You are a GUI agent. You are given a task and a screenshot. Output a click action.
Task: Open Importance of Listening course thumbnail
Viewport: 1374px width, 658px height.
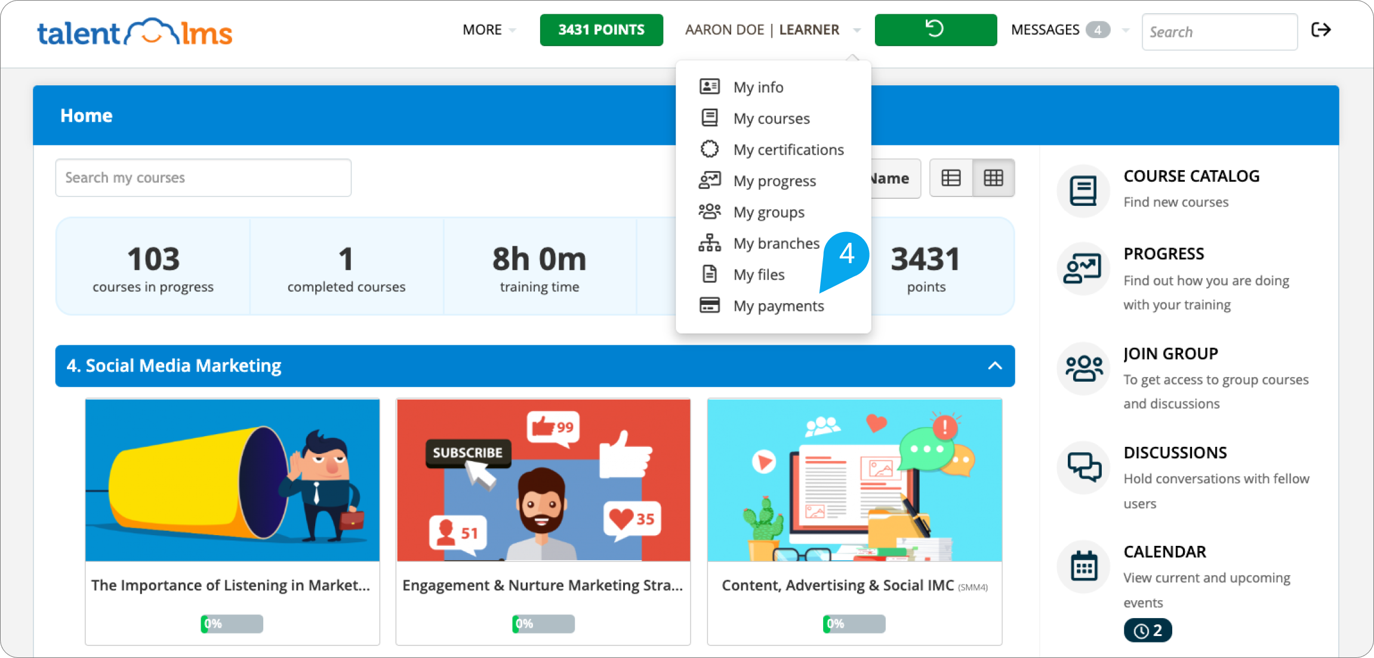coord(232,480)
